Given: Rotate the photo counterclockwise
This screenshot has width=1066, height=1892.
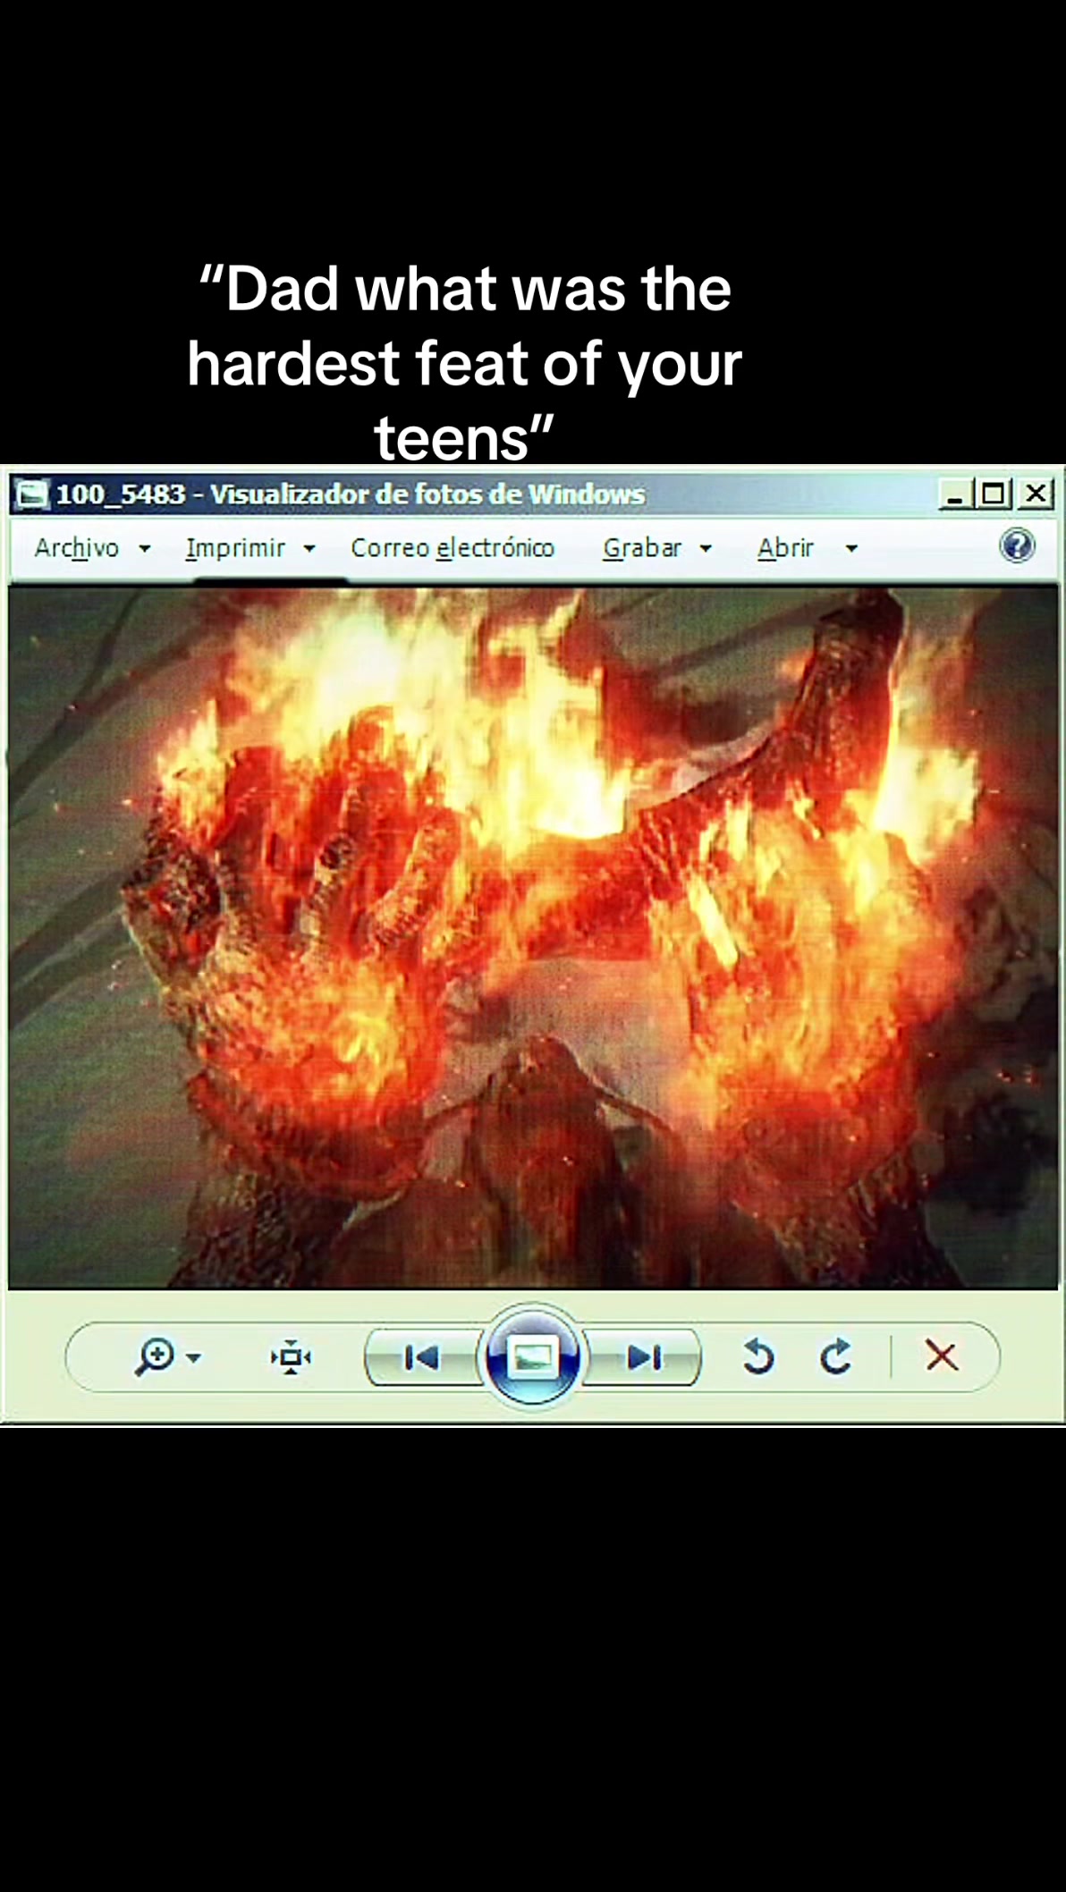Looking at the screenshot, I should click(757, 1356).
